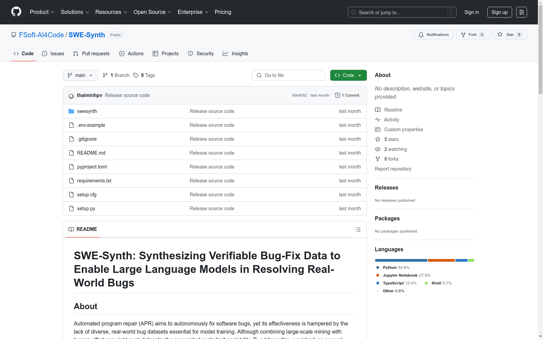
Task: Click the thaiminhpv author name
Action: pyautogui.click(x=90, y=95)
